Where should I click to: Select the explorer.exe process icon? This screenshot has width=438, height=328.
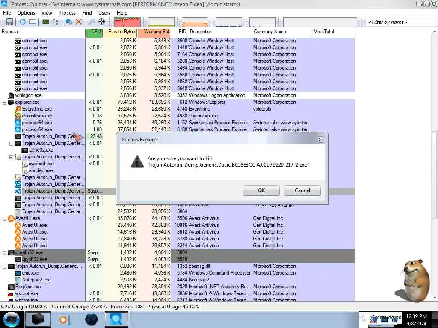tap(11, 102)
